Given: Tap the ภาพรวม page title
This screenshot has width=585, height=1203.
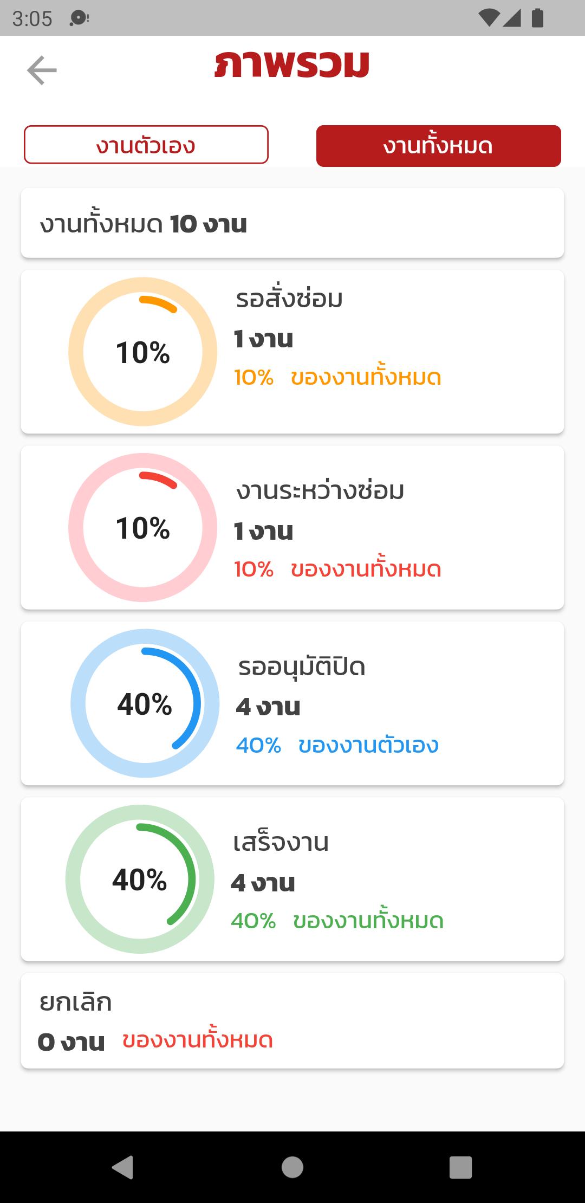Looking at the screenshot, I should pyautogui.click(x=292, y=66).
